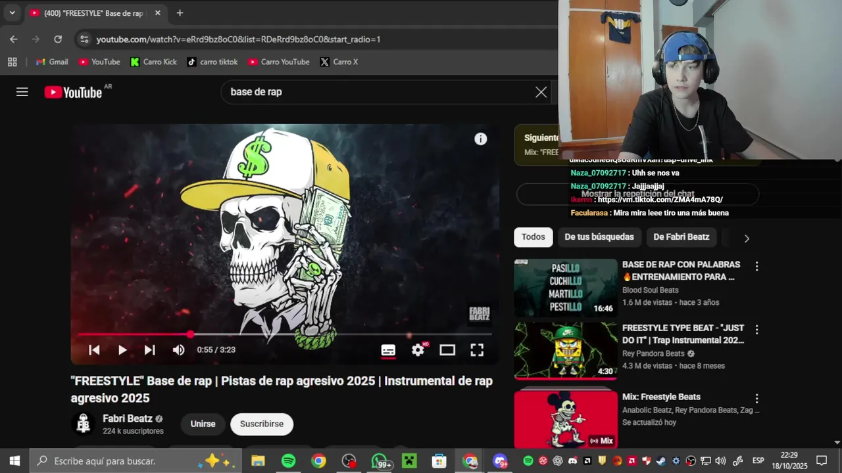Select 'De tus búsquedas' filter chip
This screenshot has width=842, height=473.
pos(599,237)
